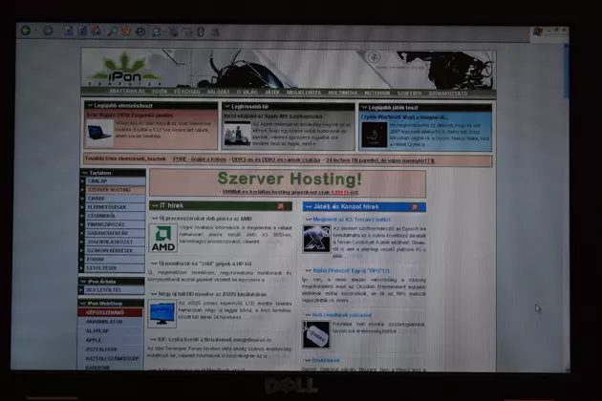Select CÉGÜNKRŐL in the sidebar menu

tap(114, 216)
